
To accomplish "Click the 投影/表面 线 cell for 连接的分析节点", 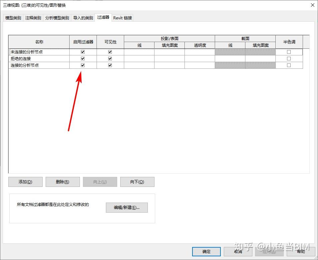I will pyautogui.click(x=139, y=65).
